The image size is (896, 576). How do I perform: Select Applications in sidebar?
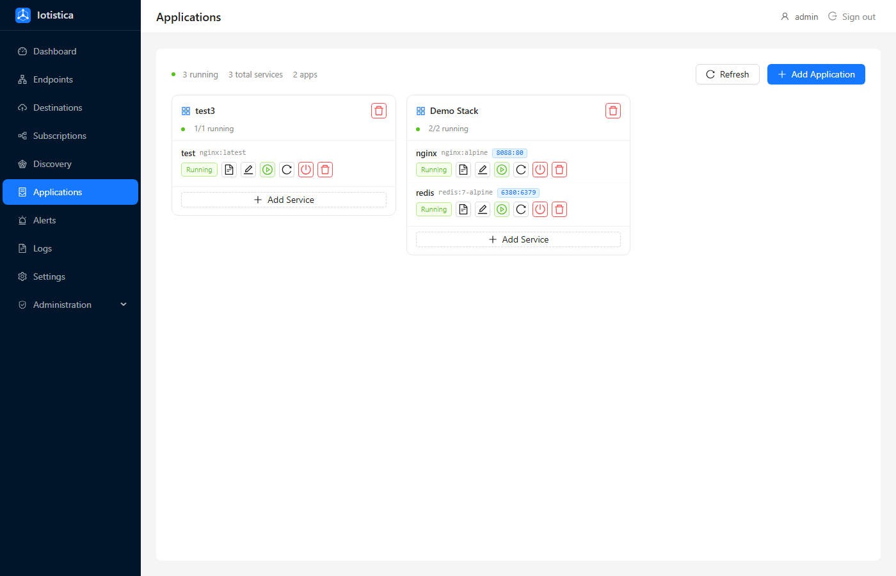[70, 192]
